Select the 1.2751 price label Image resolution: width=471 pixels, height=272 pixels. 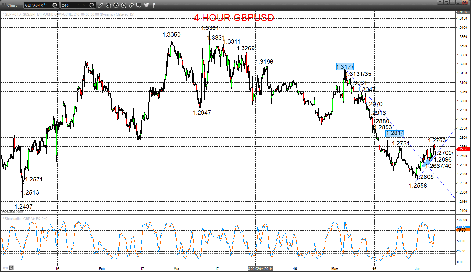(401, 143)
